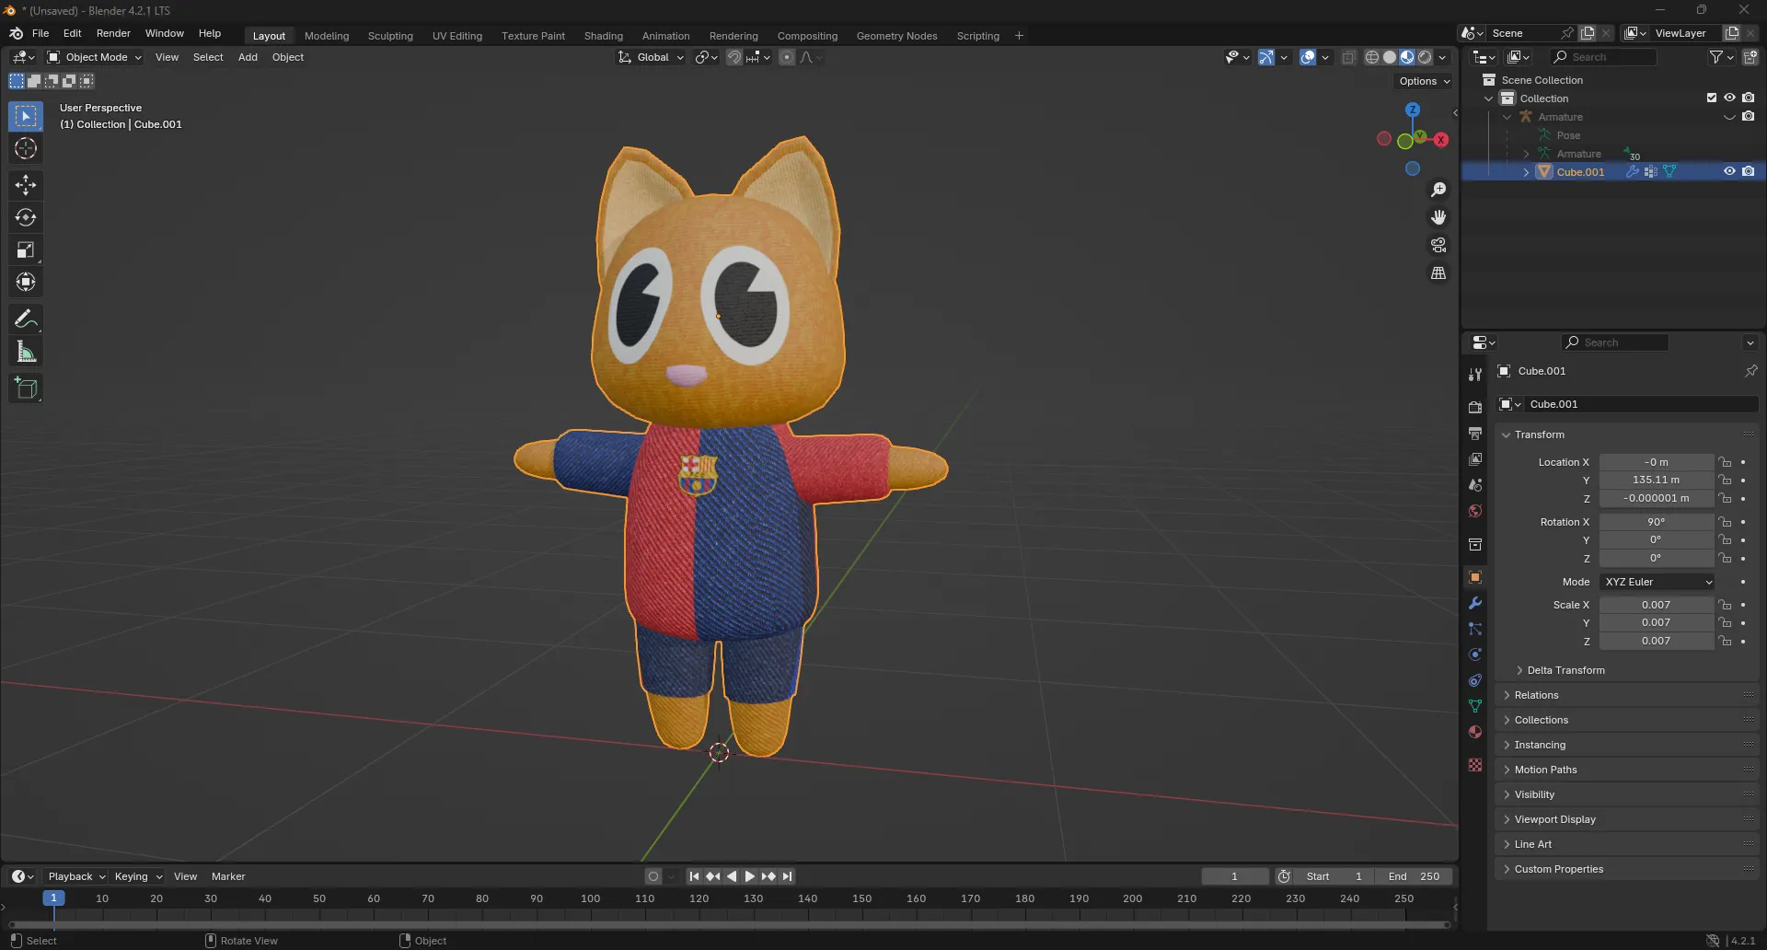The height and width of the screenshot is (950, 1767).
Task: Select the Add Cube tool
Action: click(x=26, y=388)
